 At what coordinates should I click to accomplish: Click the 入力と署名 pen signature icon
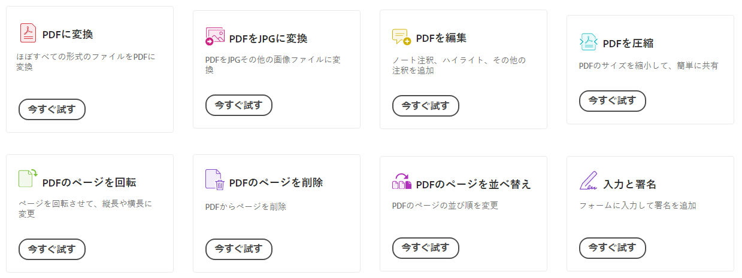point(589,181)
